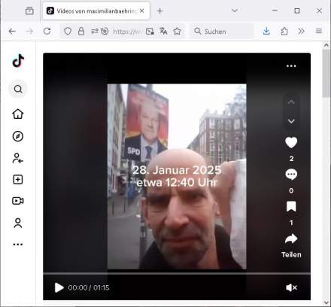
Task: Open the video's three-dot options menu
Action: (x=291, y=66)
